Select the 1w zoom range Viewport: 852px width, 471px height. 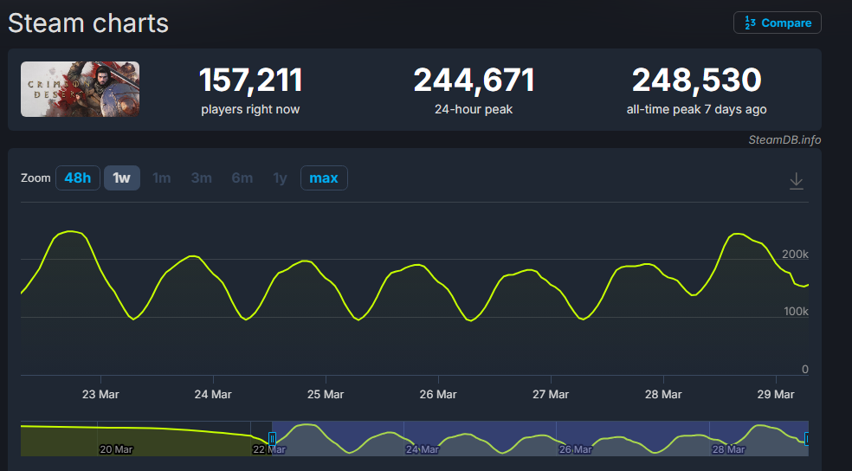[122, 177]
